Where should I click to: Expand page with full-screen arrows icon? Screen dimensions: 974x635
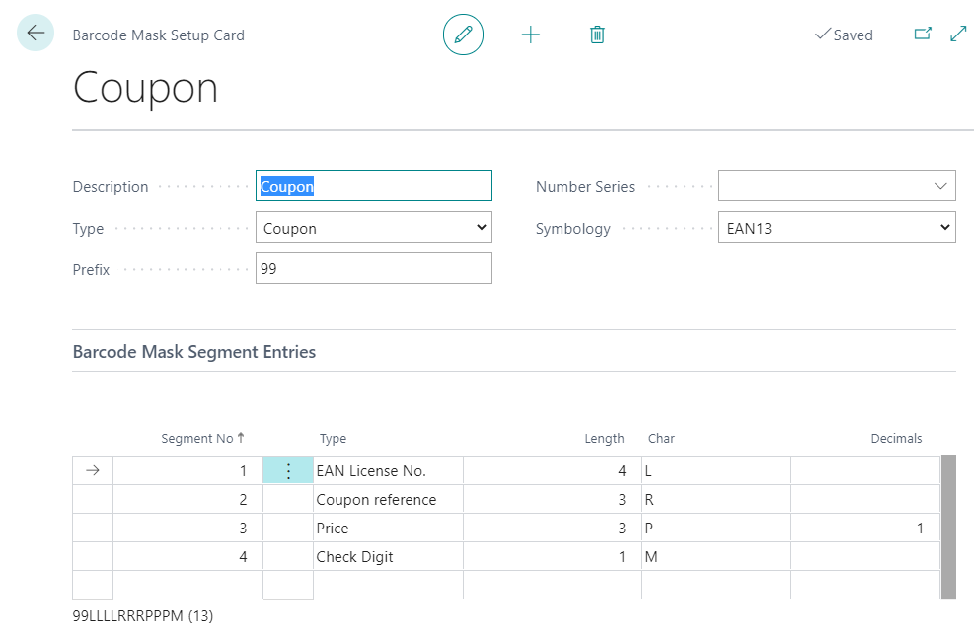click(958, 34)
